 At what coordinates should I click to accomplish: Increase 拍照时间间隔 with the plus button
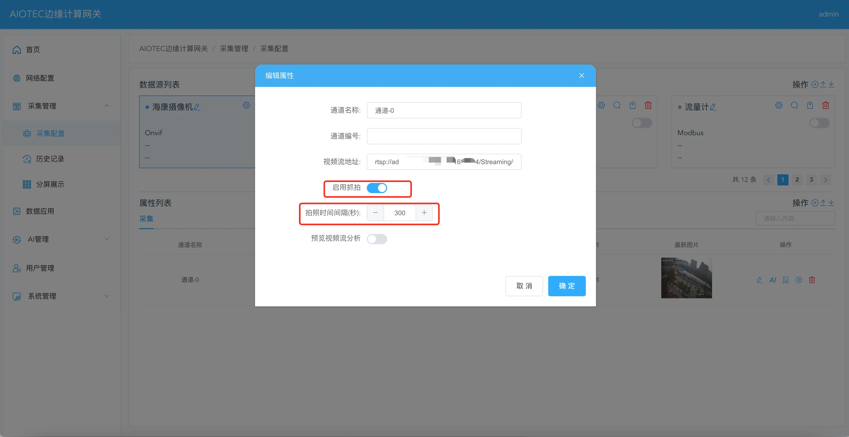(x=424, y=213)
